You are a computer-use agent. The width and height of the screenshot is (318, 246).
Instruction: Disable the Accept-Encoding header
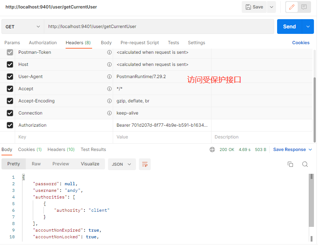[x=10, y=101]
